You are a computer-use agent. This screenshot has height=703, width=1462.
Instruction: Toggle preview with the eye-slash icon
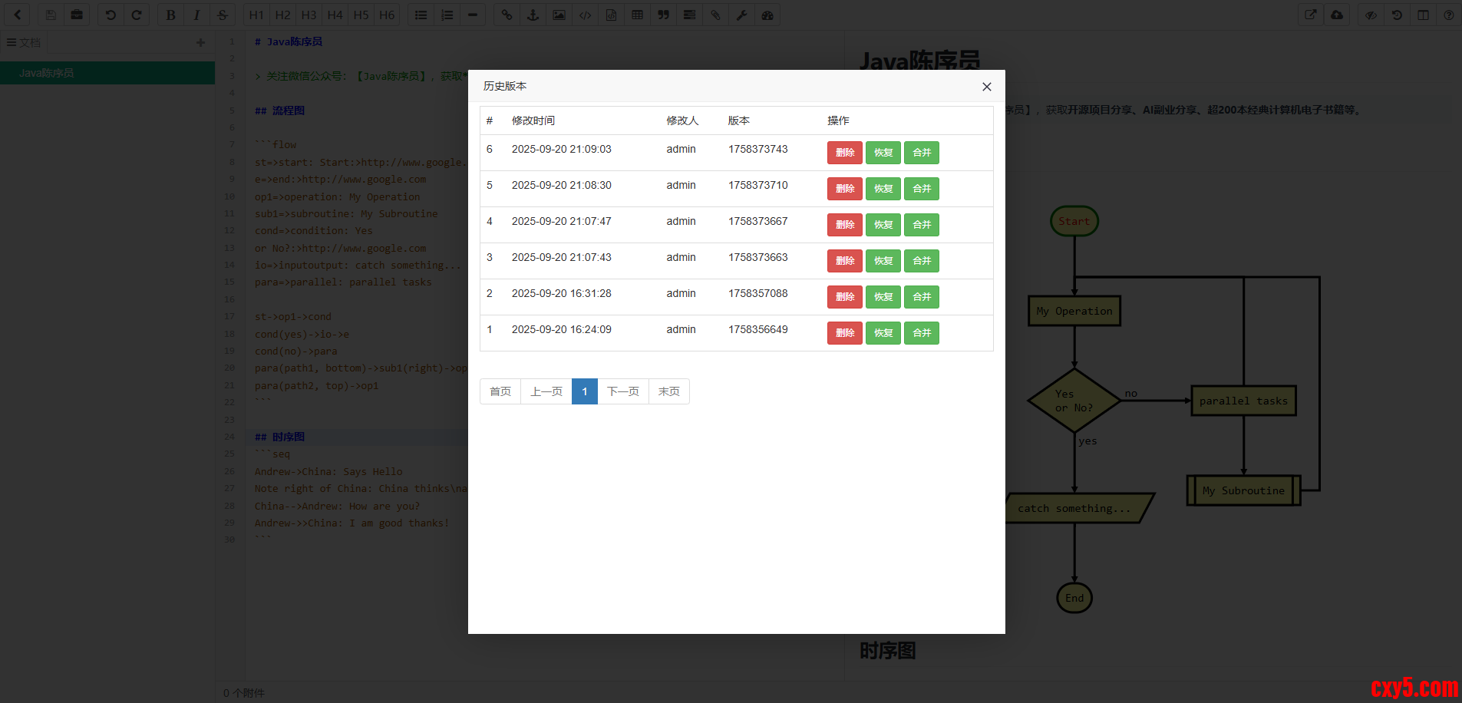tap(1371, 15)
